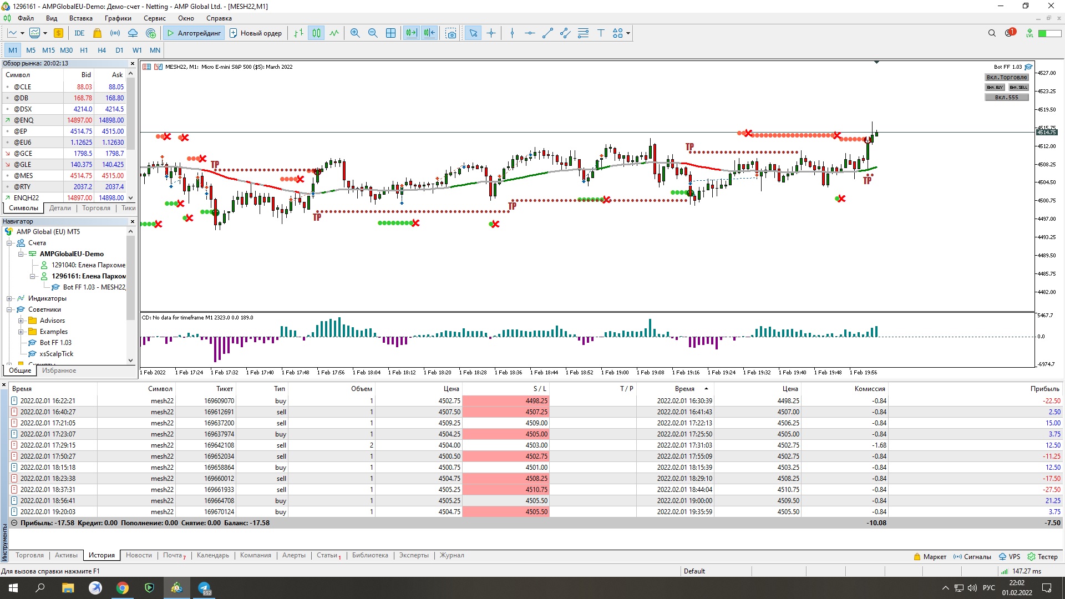Open the MetaEditor IDE
This screenshot has width=1065, height=599.
79,33
